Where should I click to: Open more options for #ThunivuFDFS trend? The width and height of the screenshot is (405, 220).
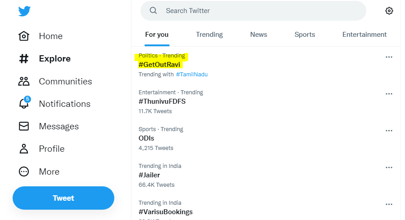[389, 94]
